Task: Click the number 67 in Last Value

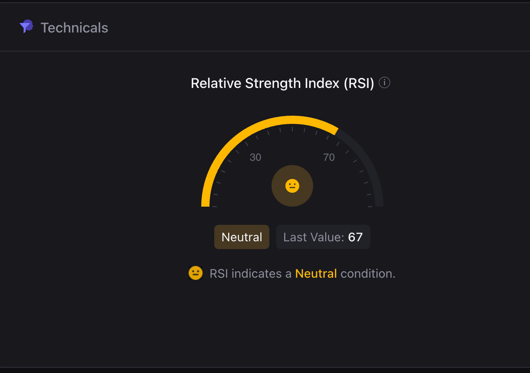Action: coord(355,237)
